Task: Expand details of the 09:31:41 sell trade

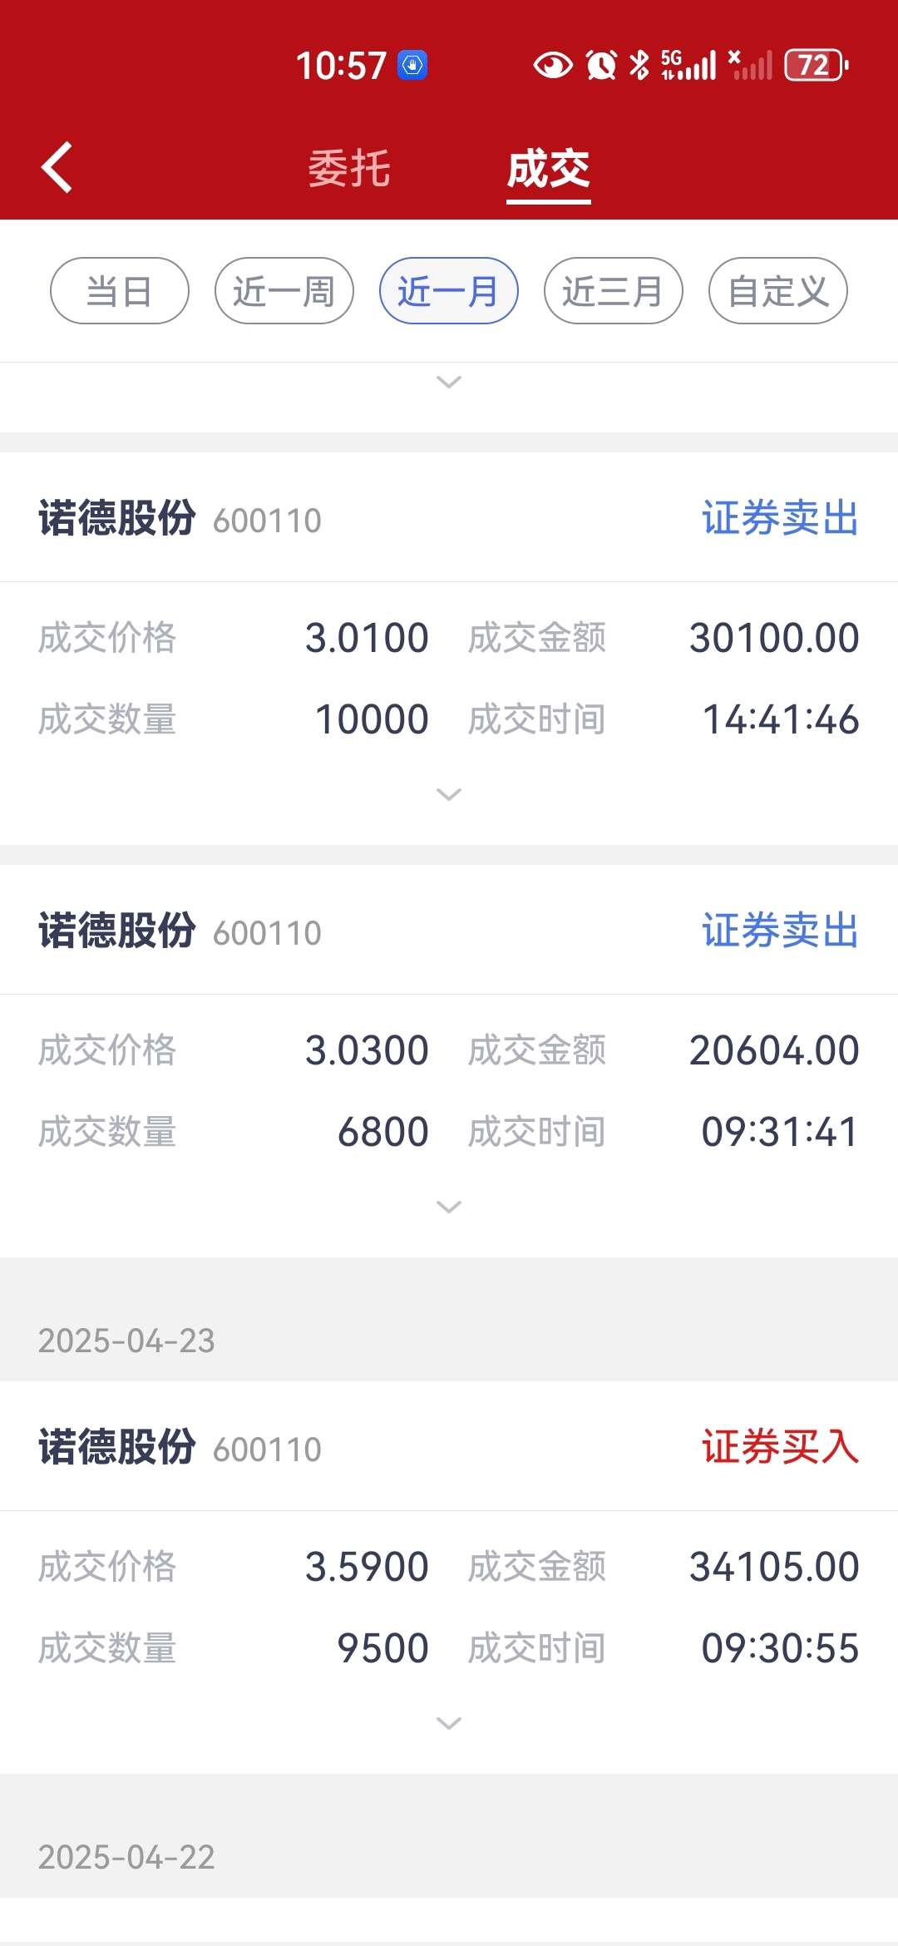Action: (449, 1207)
